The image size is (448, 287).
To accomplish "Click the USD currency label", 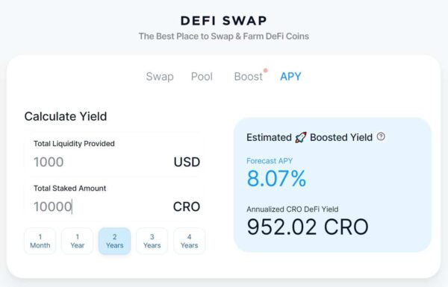I will [x=187, y=162].
